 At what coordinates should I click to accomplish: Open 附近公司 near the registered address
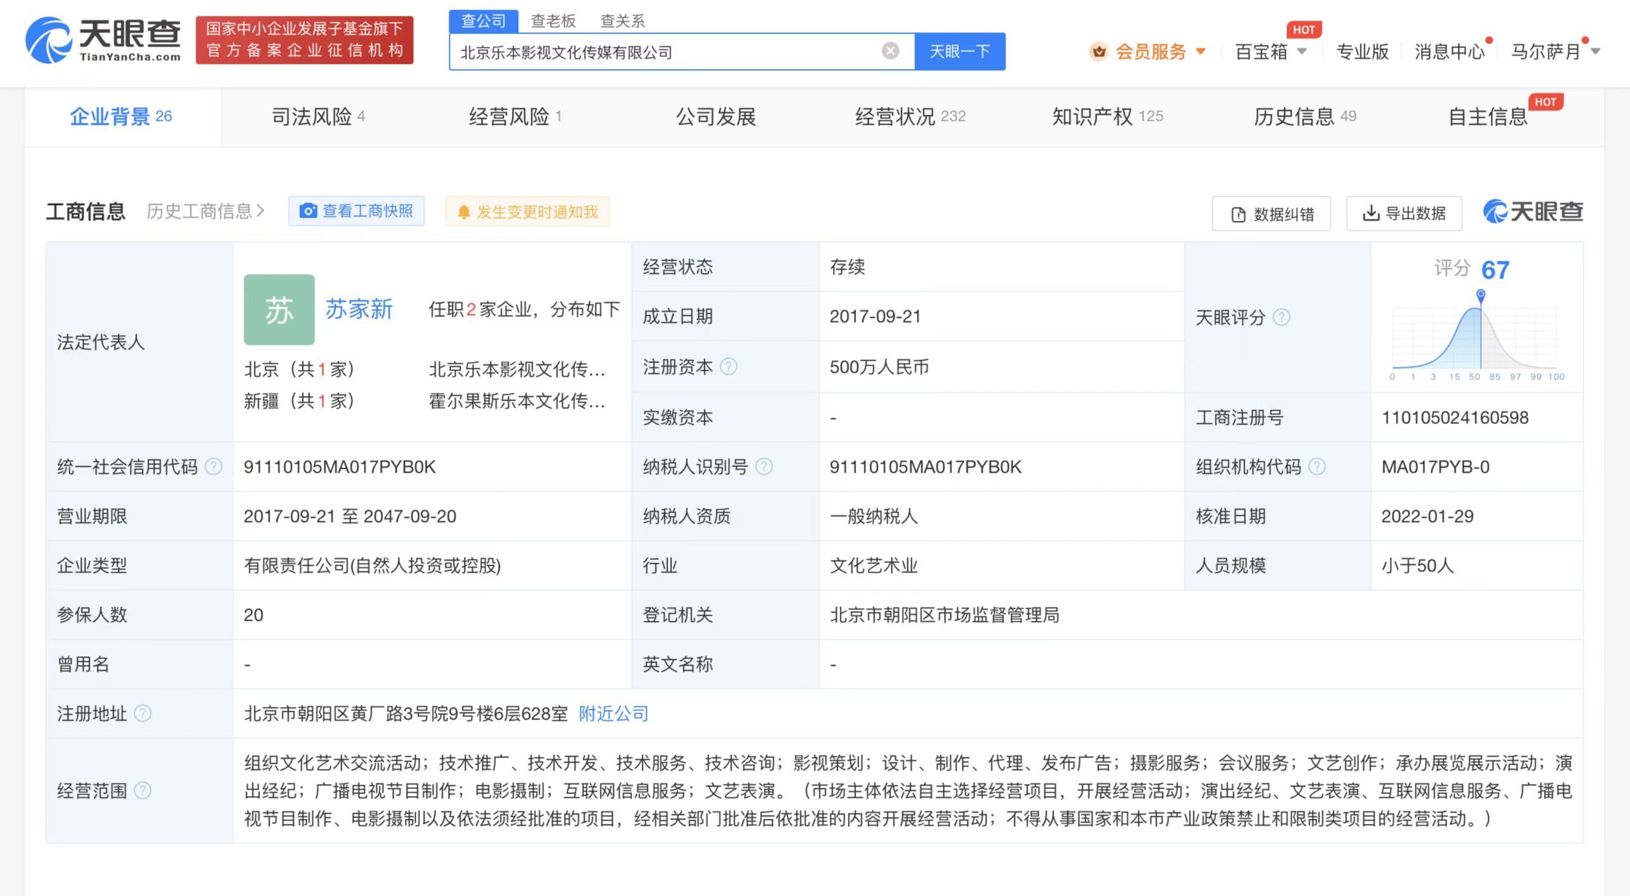click(612, 714)
